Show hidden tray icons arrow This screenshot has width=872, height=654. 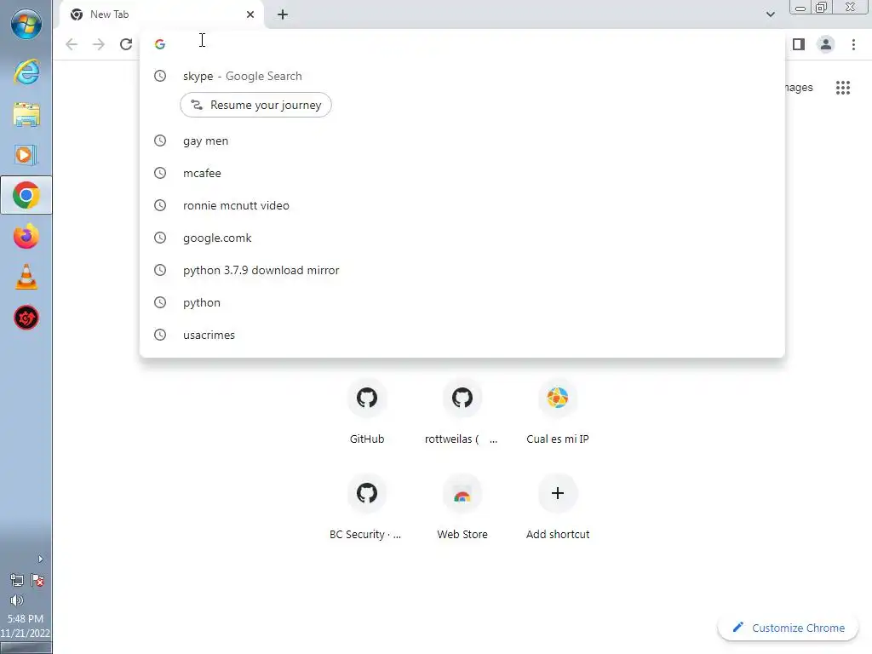click(40, 559)
